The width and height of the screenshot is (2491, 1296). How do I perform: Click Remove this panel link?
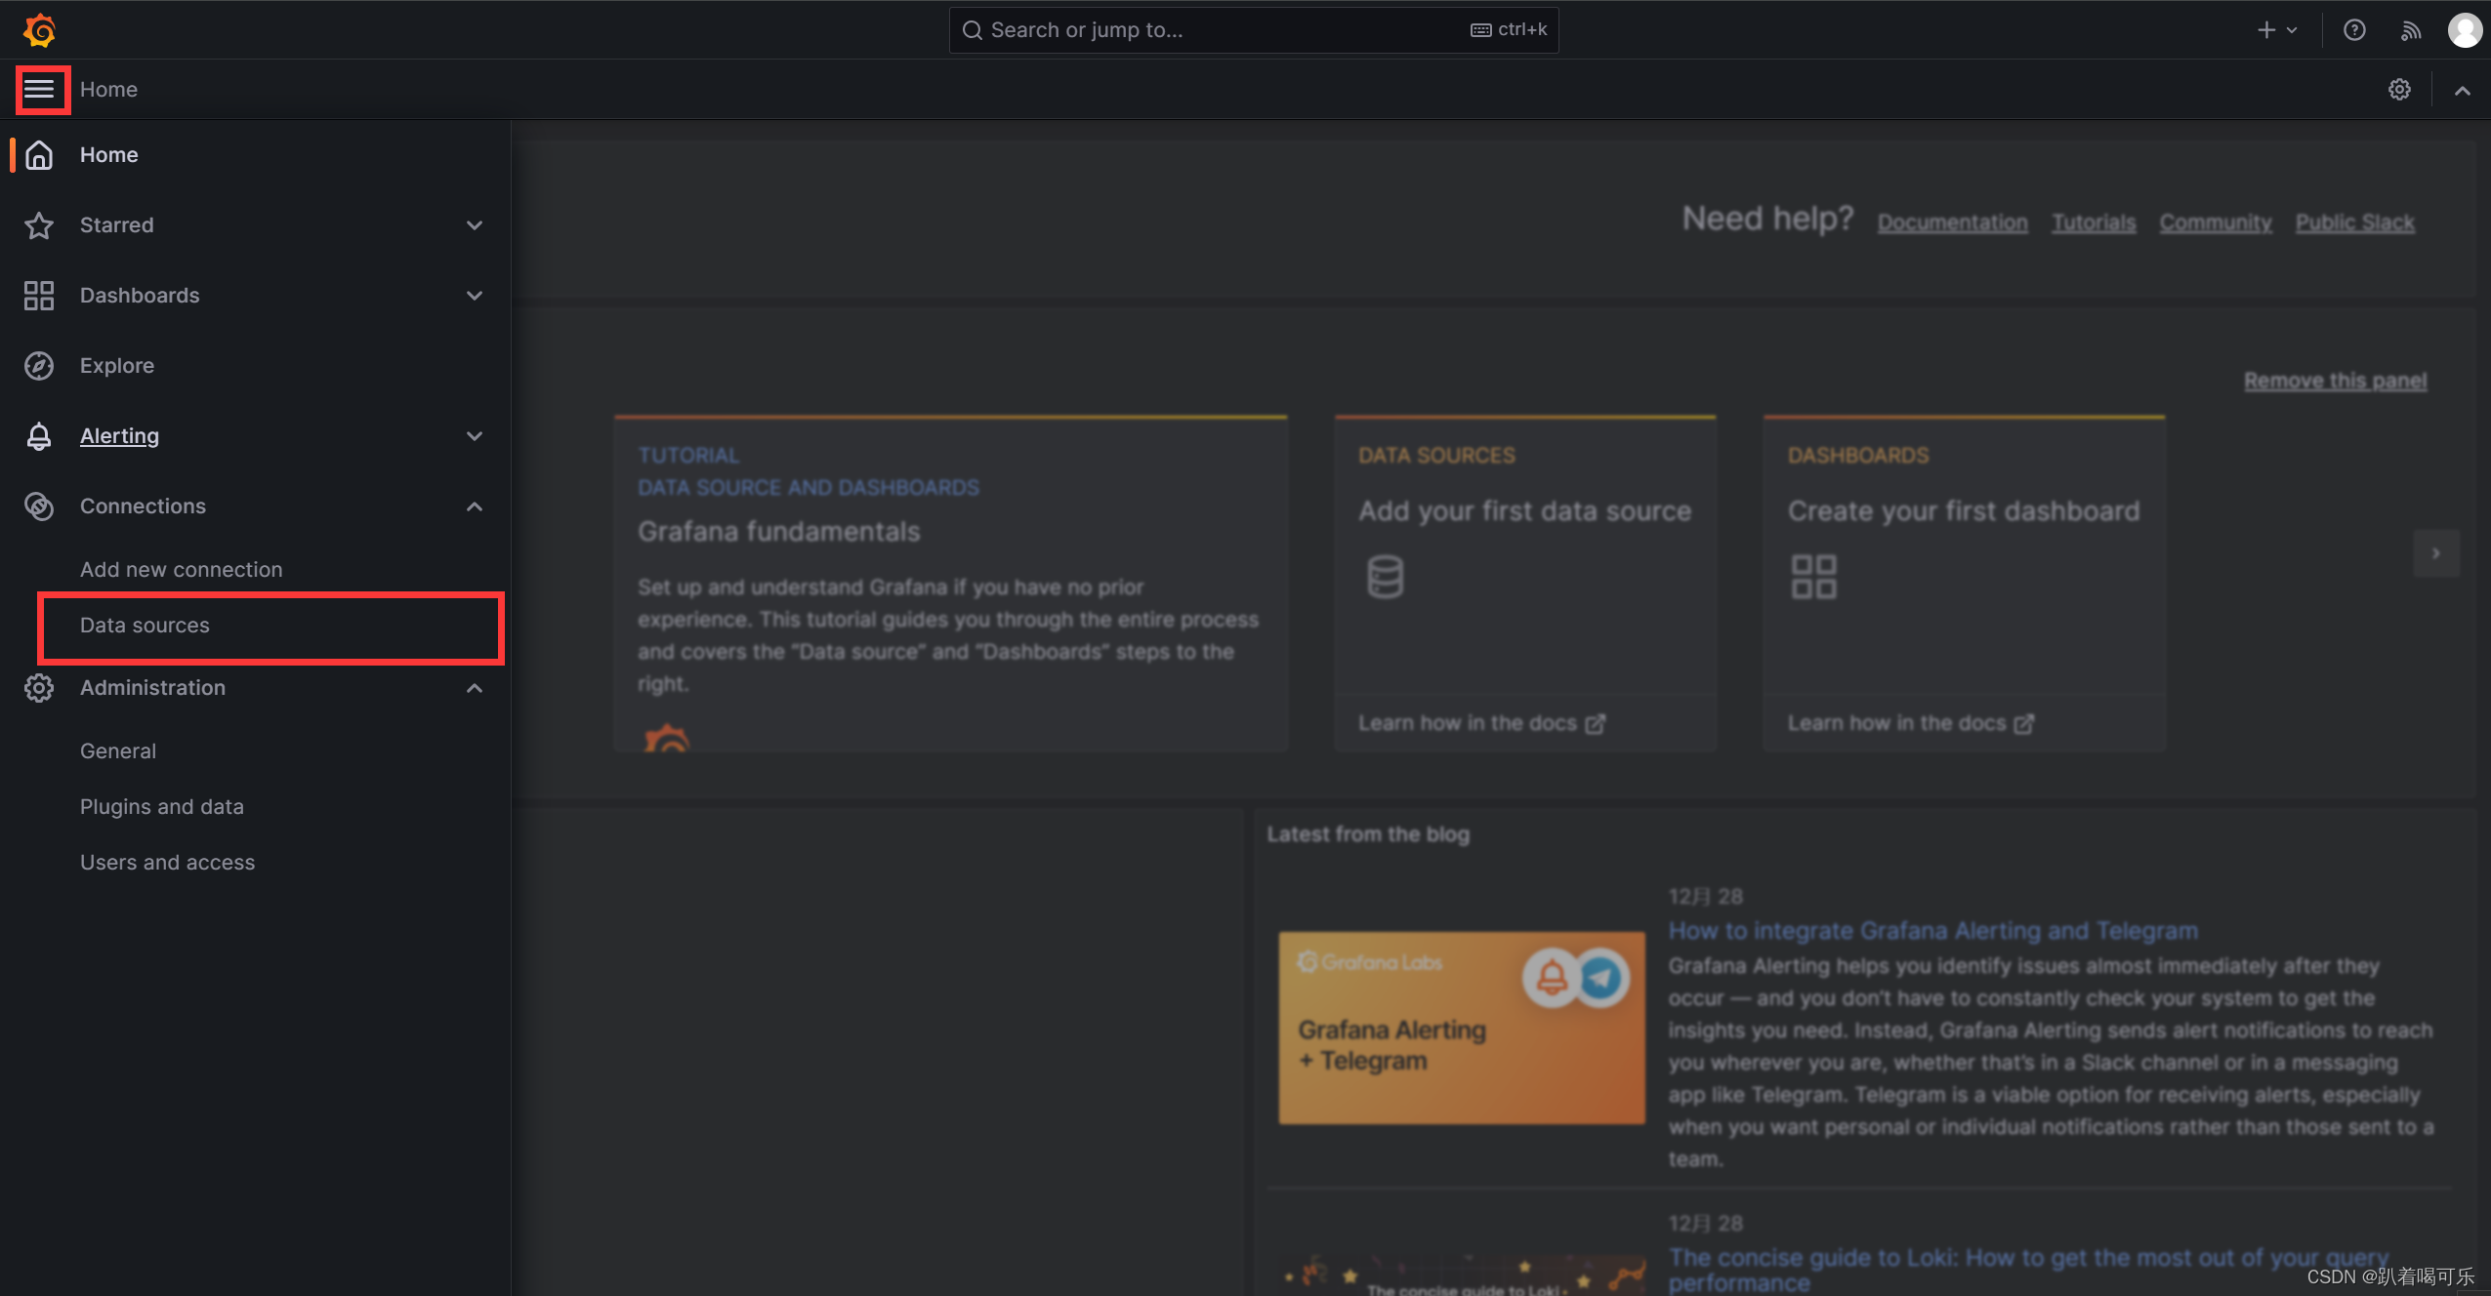coord(2335,382)
